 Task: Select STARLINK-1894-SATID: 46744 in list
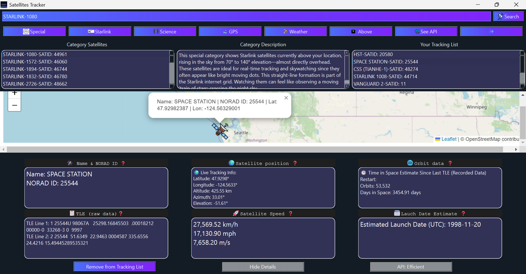[86, 69]
